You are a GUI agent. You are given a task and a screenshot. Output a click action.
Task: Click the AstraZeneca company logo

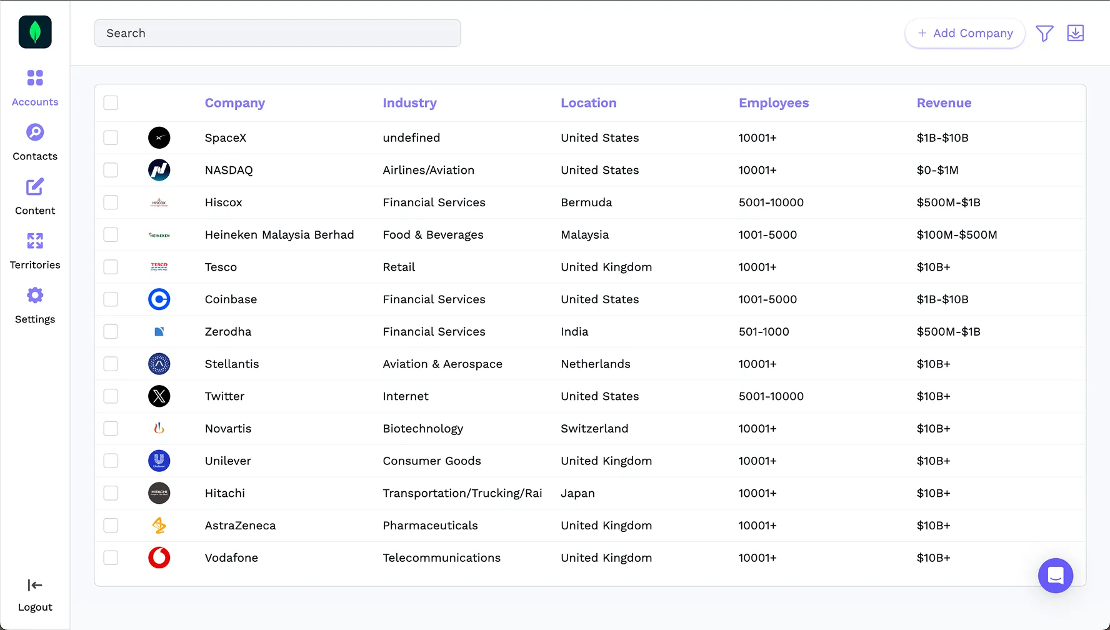pyautogui.click(x=159, y=526)
